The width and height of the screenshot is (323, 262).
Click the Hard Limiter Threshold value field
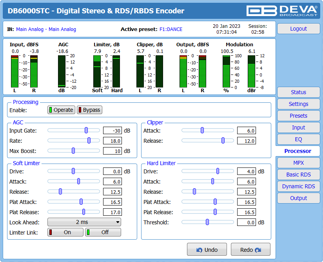(x=247, y=222)
